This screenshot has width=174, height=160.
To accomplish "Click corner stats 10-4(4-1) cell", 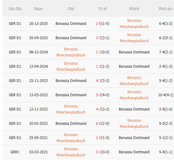I will (166, 95).
